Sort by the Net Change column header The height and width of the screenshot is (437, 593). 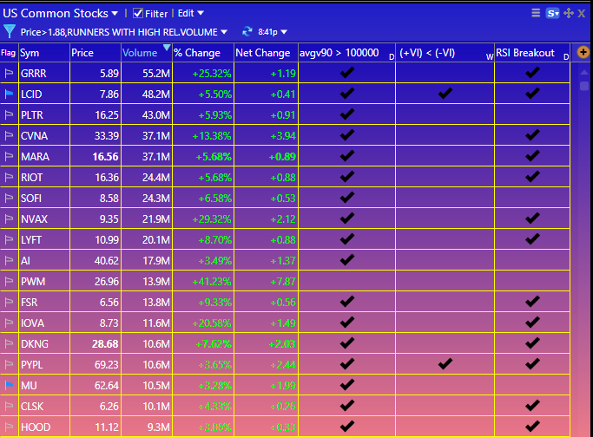[x=266, y=53]
